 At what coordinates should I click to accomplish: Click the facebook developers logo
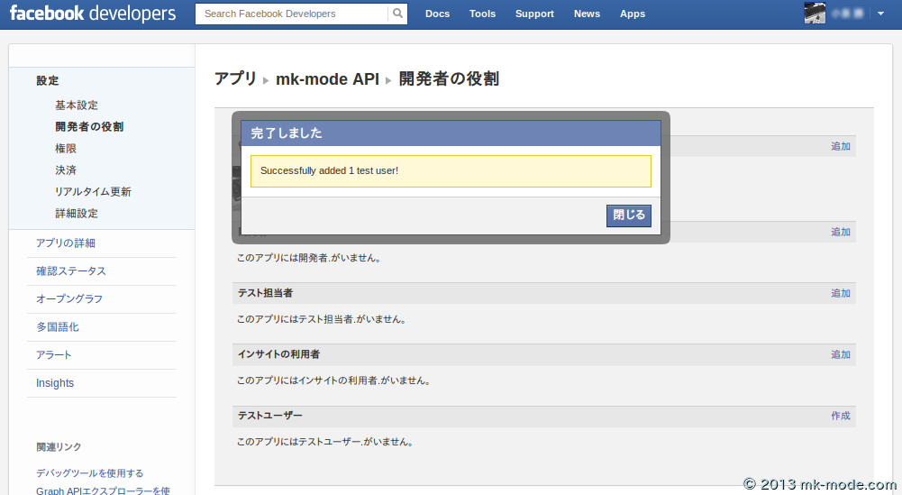click(92, 14)
